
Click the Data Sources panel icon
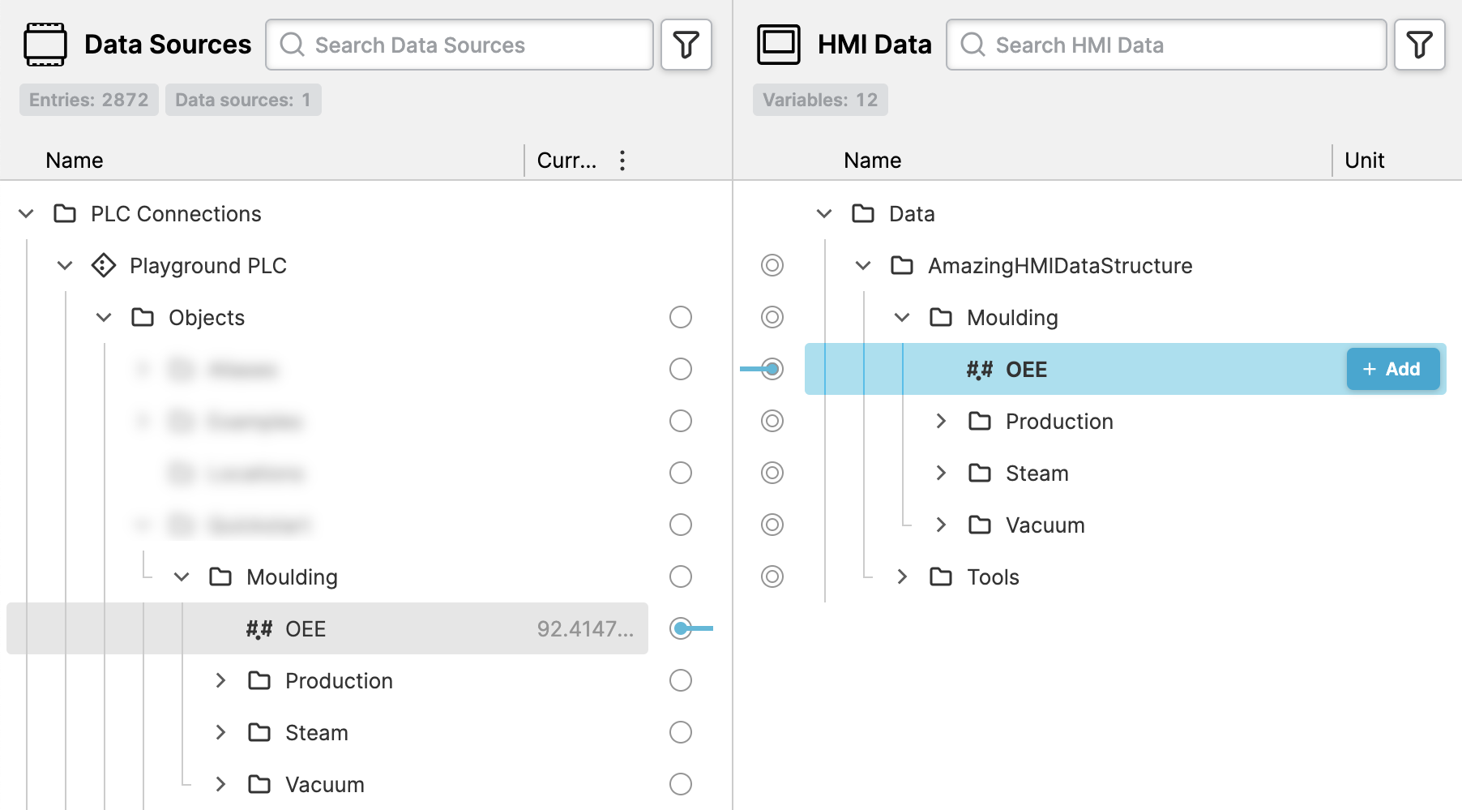(45, 45)
